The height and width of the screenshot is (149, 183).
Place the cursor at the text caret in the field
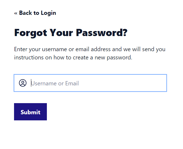point(31,83)
